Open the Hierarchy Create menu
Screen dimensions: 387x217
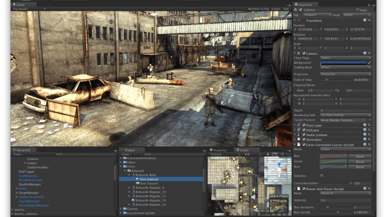click(x=18, y=154)
